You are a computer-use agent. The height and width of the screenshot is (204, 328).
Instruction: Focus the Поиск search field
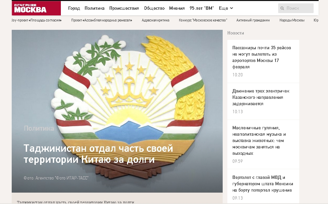pos(296,8)
